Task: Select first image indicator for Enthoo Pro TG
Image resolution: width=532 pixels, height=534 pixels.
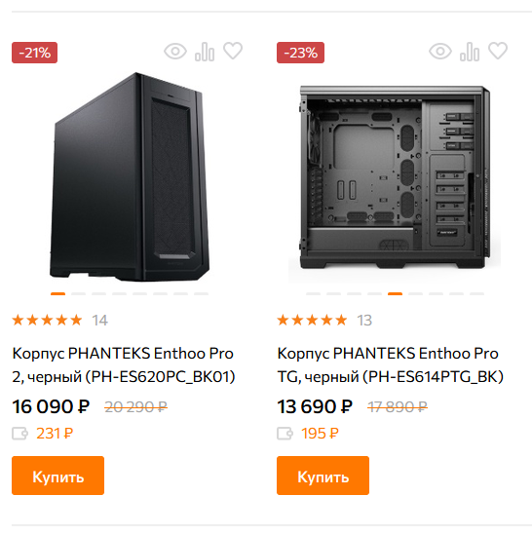Action: click(x=314, y=293)
